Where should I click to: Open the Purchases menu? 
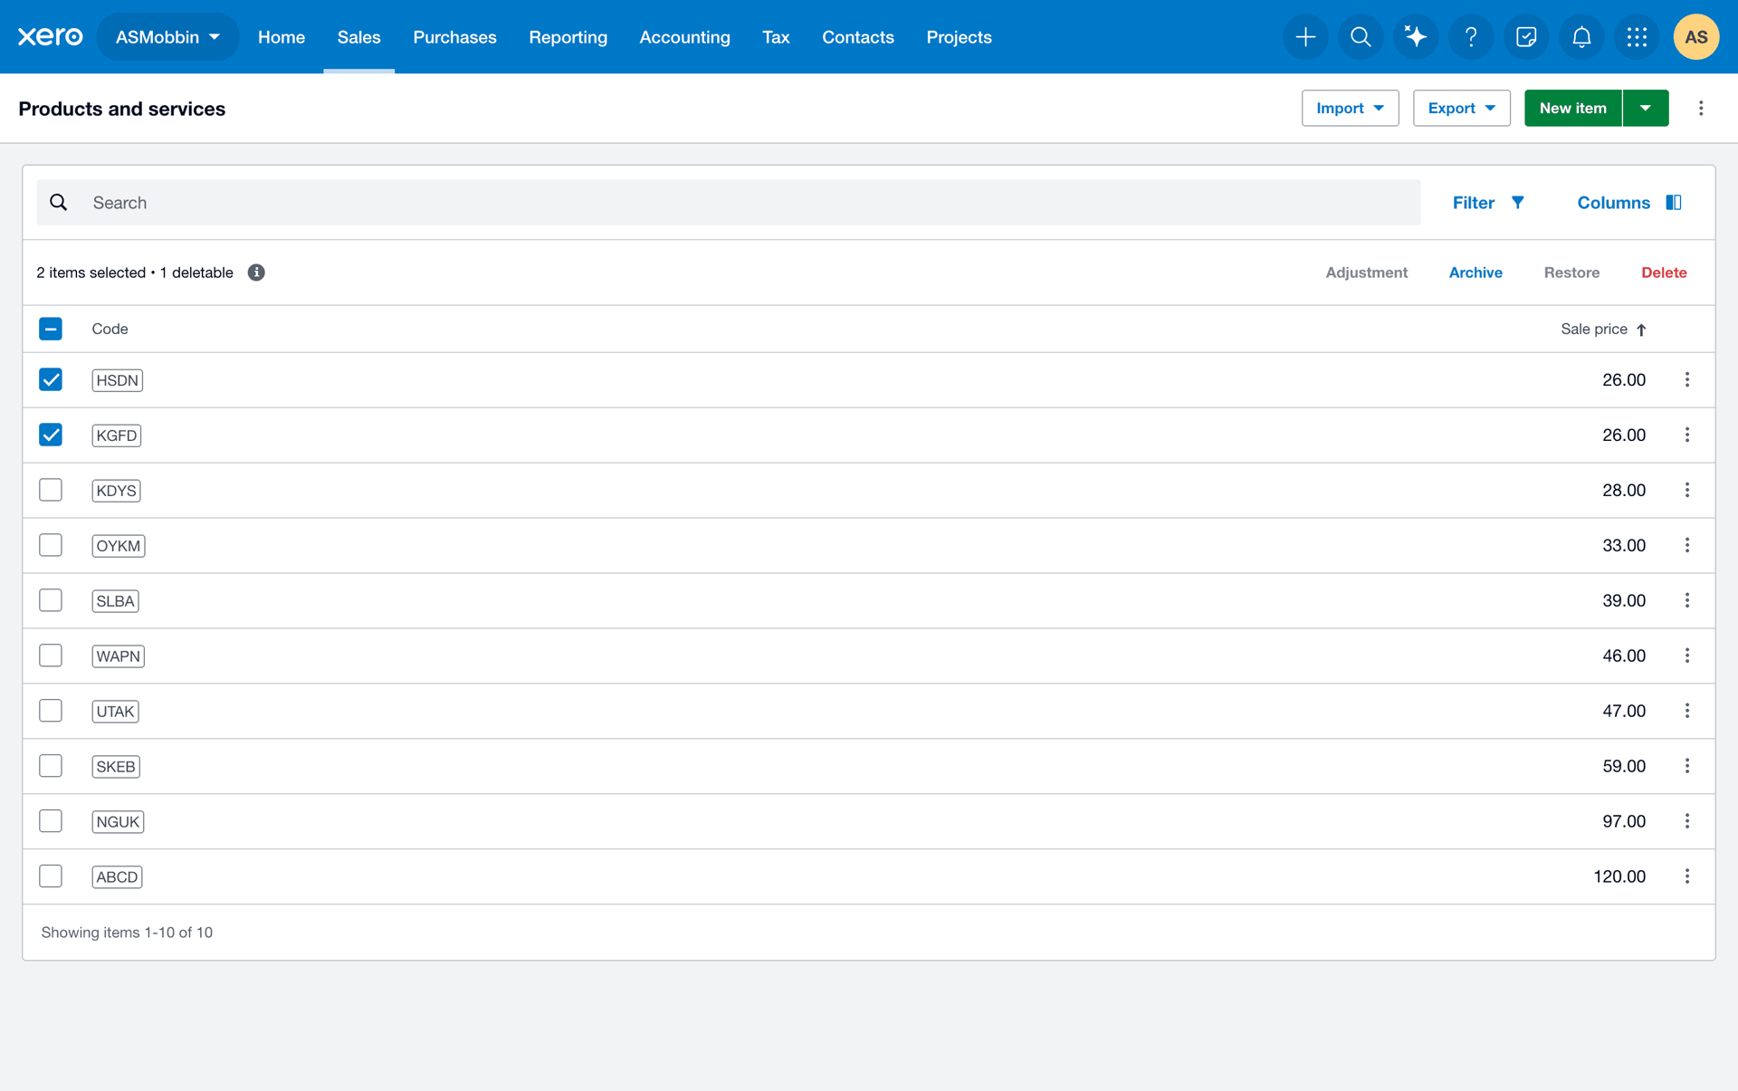(454, 37)
